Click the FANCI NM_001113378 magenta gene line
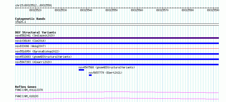This screenshot has width=226, height=102. (x=117, y=92)
